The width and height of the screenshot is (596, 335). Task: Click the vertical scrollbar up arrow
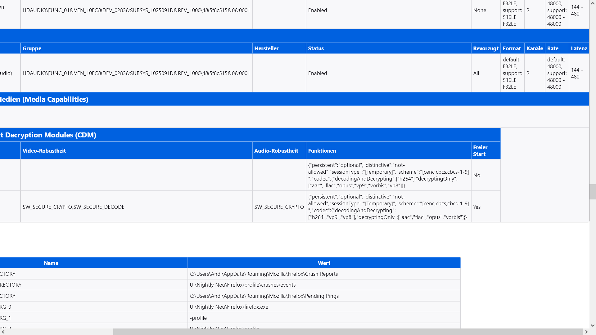(593, 3)
